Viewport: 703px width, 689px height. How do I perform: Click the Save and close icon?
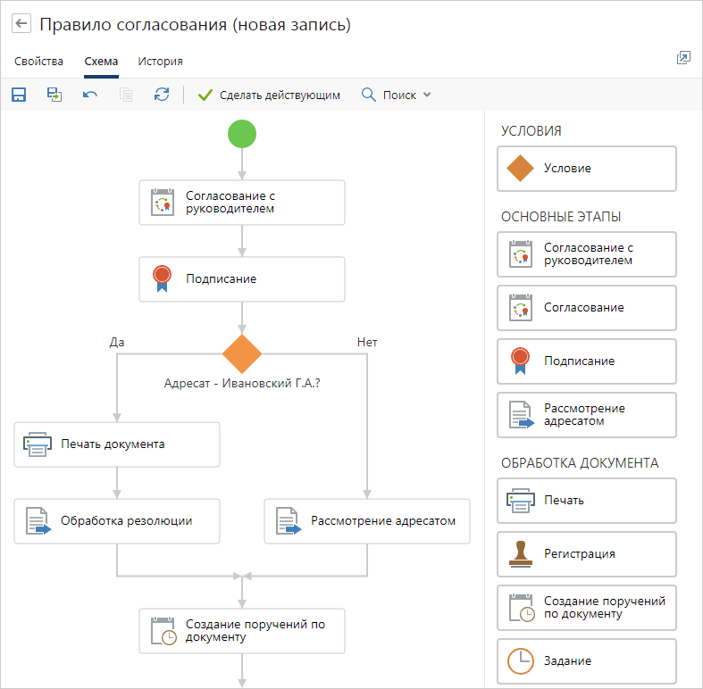54,95
